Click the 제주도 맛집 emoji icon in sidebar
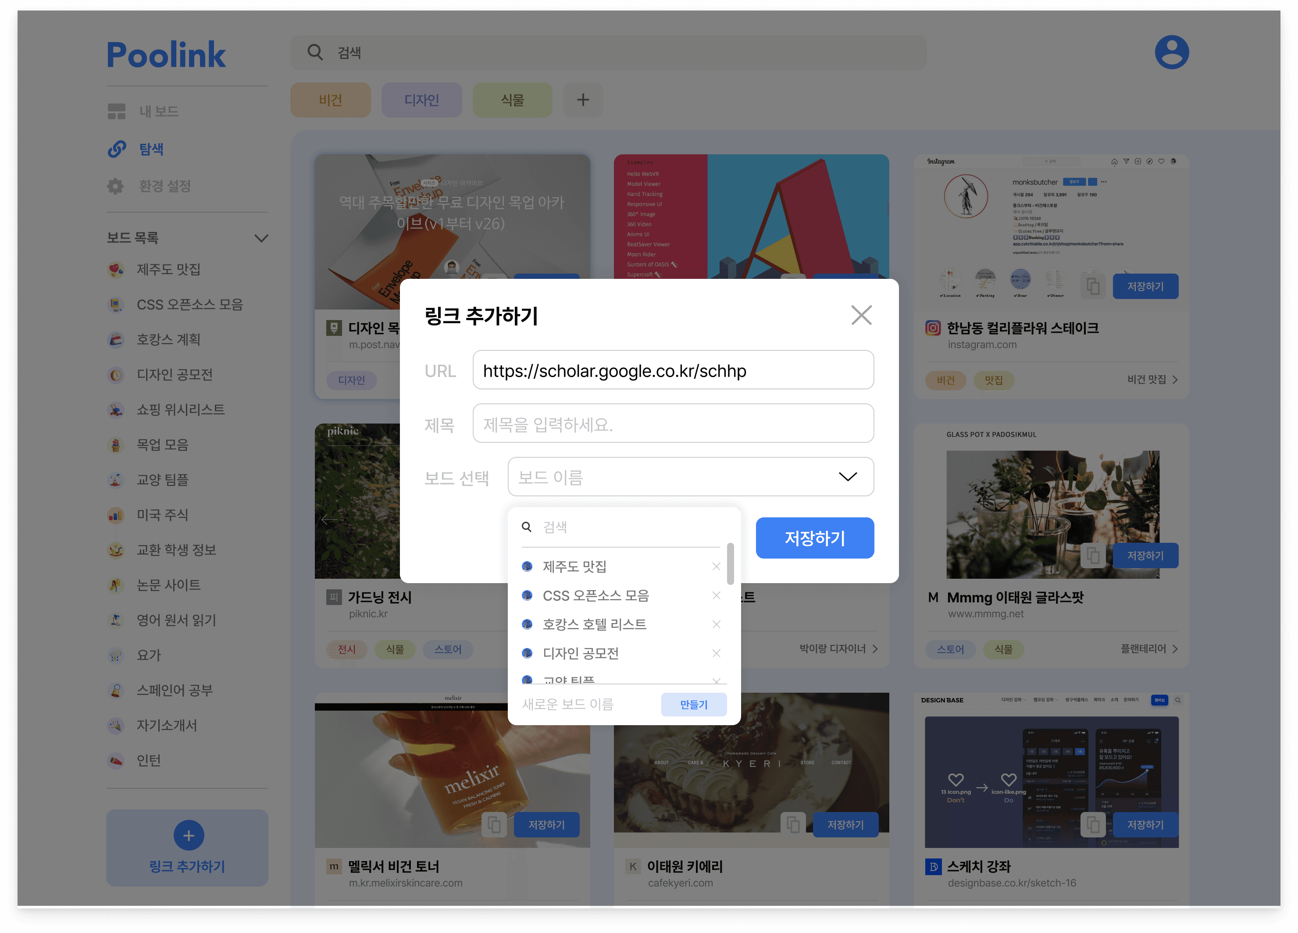 click(x=116, y=270)
